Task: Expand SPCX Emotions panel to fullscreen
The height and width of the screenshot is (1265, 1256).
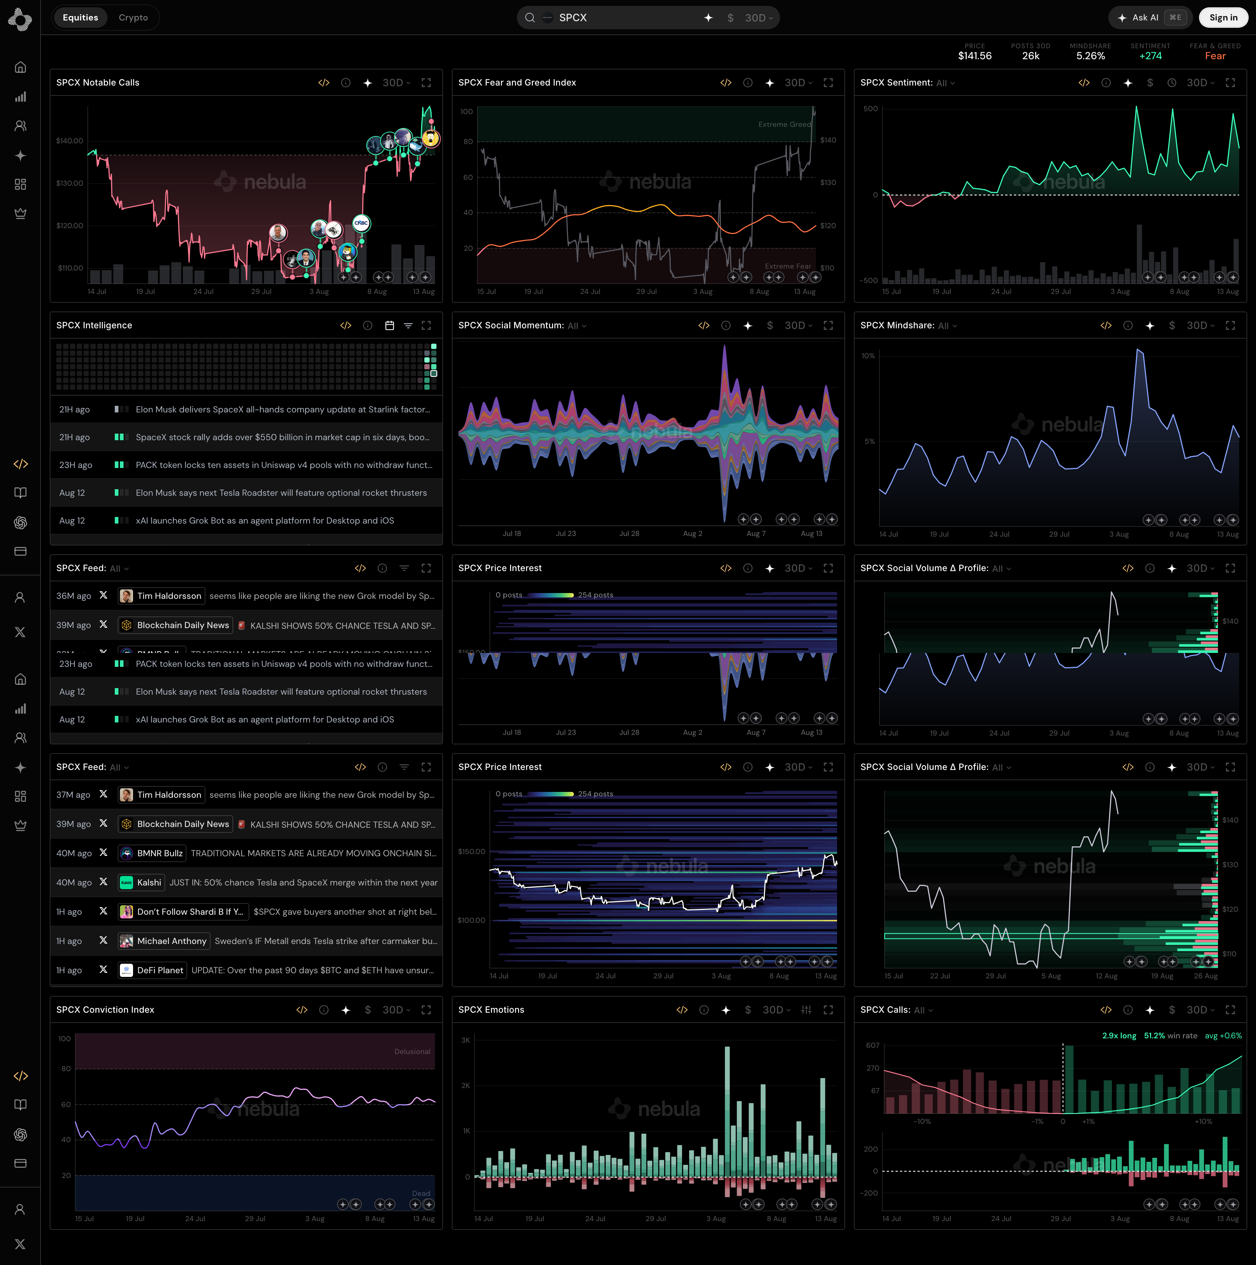Action: (x=828, y=1010)
